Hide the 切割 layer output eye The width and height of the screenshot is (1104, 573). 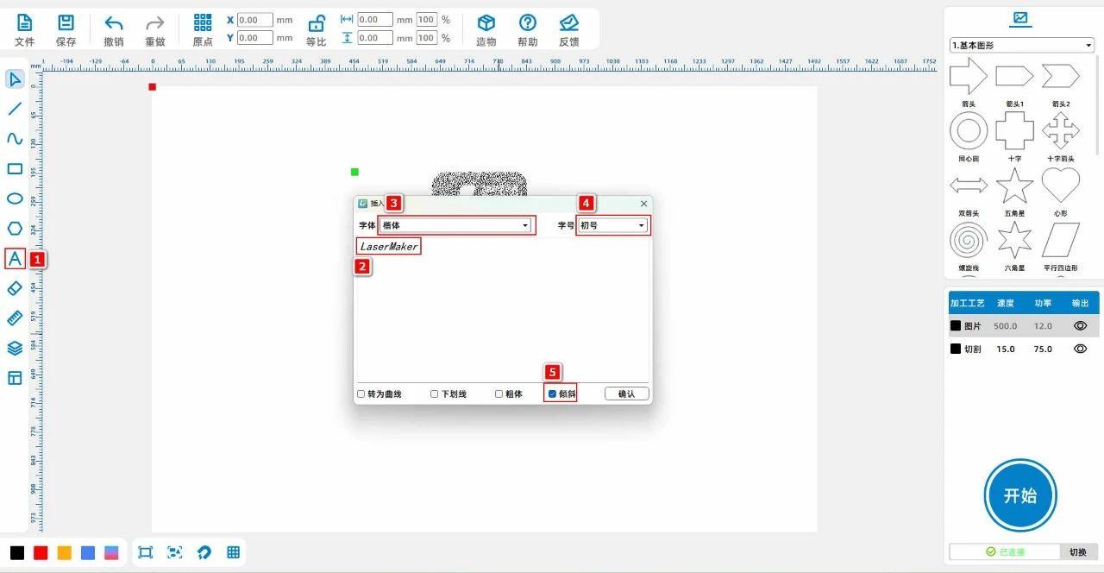[x=1080, y=349]
